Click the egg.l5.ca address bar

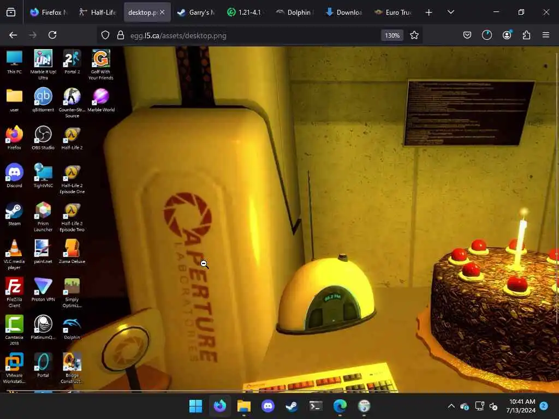click(x=179, y=35)
